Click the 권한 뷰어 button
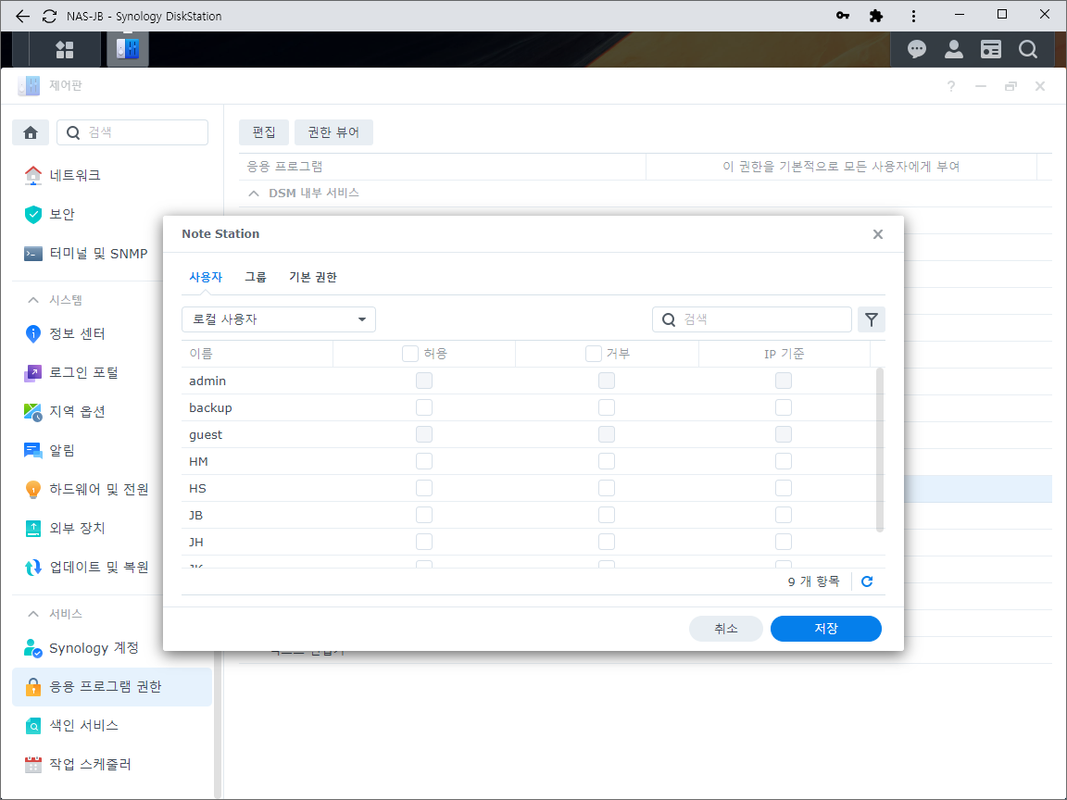 (333, 132)
